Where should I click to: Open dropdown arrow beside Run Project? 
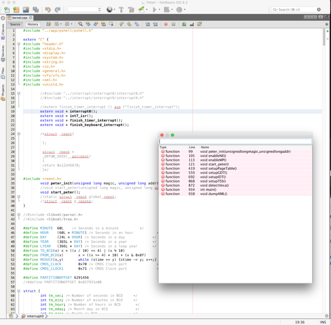[x=159, y=9]
